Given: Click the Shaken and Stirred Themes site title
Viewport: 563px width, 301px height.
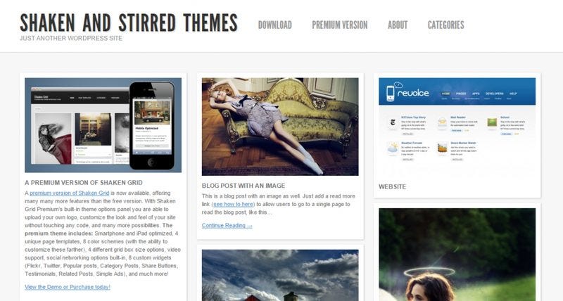Looking at the screenshot, I should (x=129, y=23).
